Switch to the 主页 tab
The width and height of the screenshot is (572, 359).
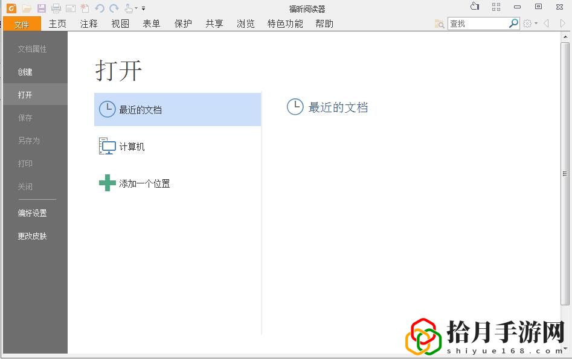click(x=57, y=24)
